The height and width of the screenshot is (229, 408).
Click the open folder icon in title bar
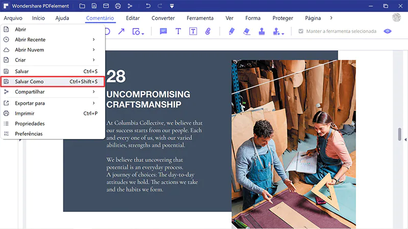coord(82,6)
